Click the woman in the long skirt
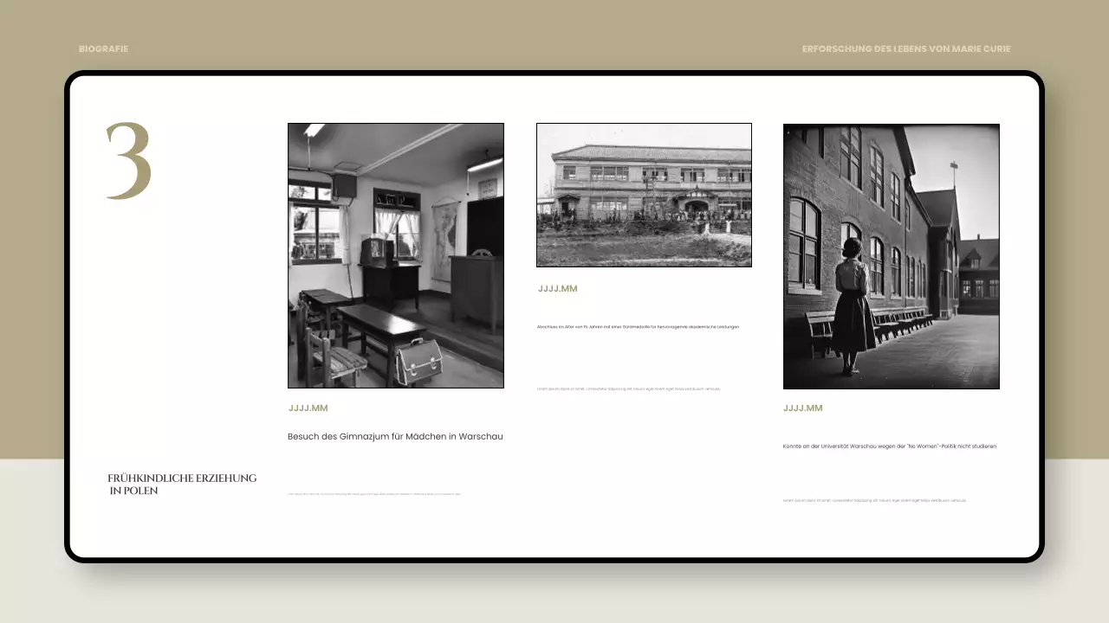 [x=853, y=307]
